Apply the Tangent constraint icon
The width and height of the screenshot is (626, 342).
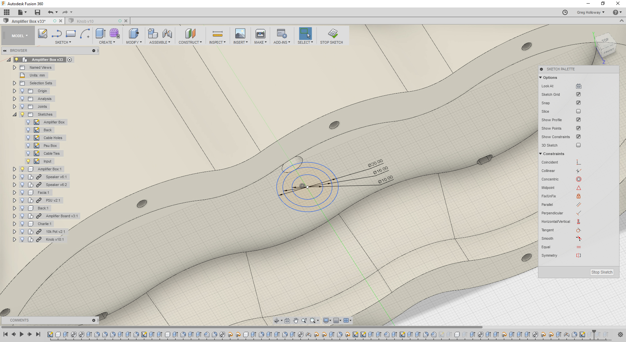pyautogui.click(x=579, y=230)
